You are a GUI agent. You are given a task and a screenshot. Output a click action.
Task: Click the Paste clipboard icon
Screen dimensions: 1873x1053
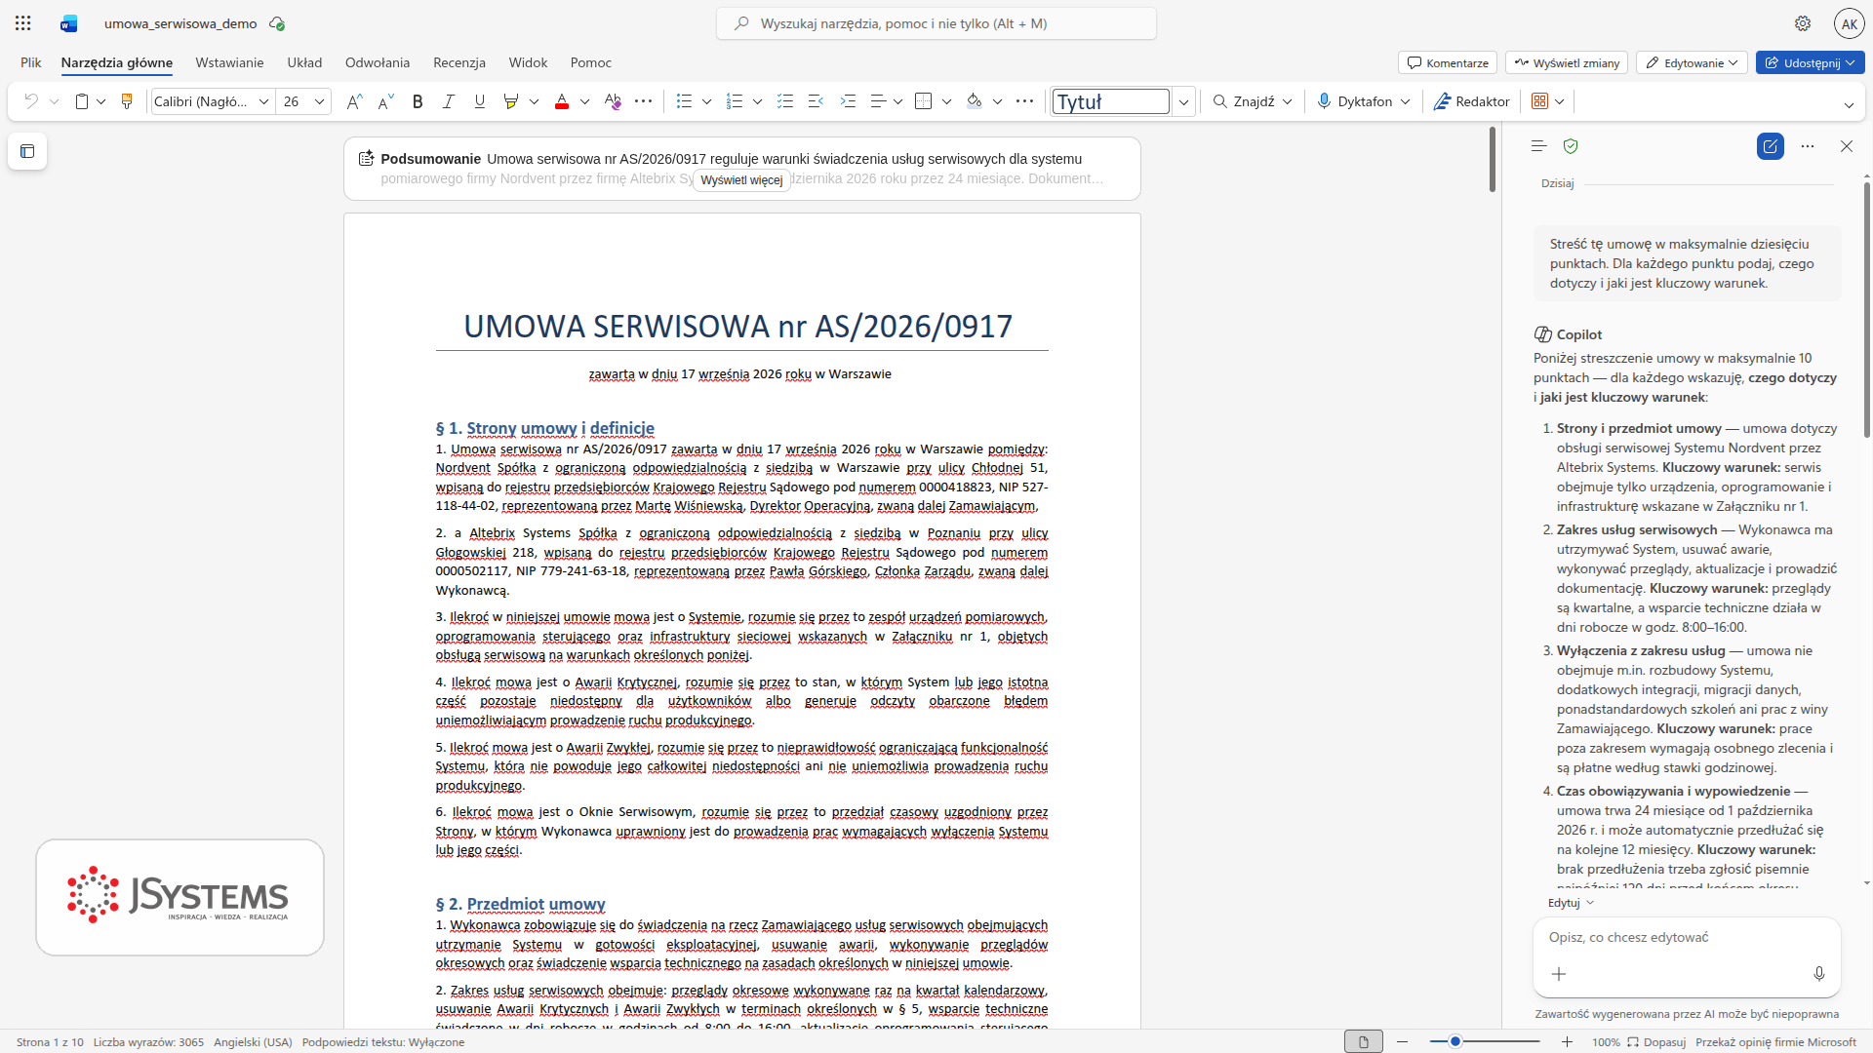(82, 101)
